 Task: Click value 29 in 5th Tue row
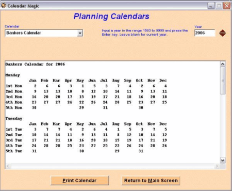click(x=117, y=151)
